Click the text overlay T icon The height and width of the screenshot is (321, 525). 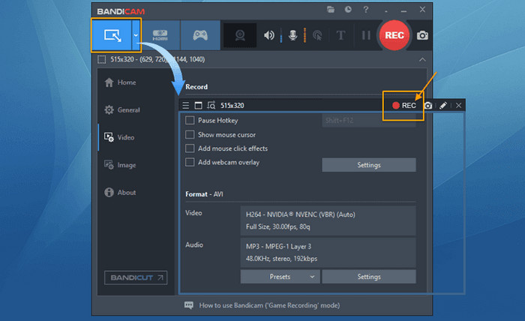coord(340,35)
